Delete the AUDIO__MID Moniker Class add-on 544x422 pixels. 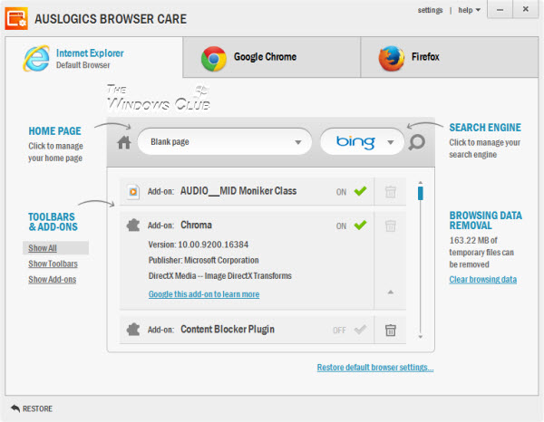[x=390, y=192]
